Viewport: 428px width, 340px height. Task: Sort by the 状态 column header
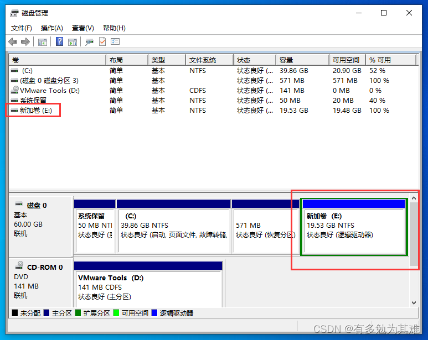(x=255, y=60)
